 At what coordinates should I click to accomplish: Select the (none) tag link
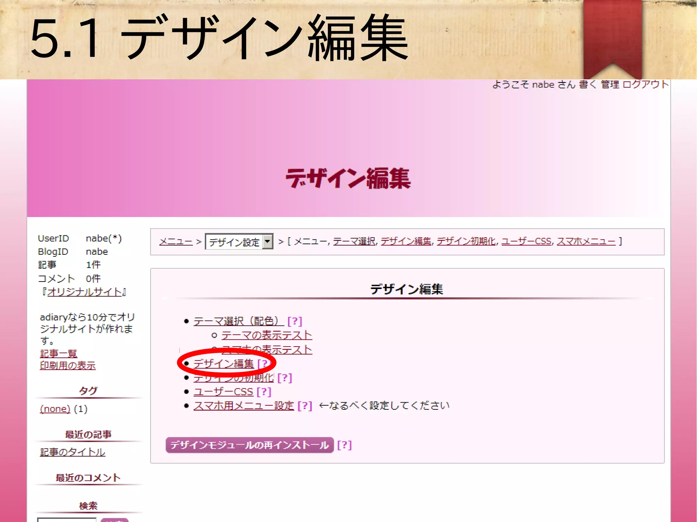[55, 409]
